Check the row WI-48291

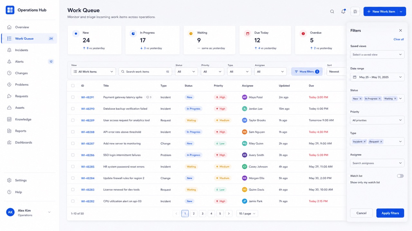coord(73,97)
